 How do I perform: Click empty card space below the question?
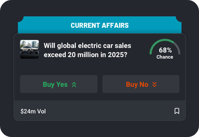(100, 67)
